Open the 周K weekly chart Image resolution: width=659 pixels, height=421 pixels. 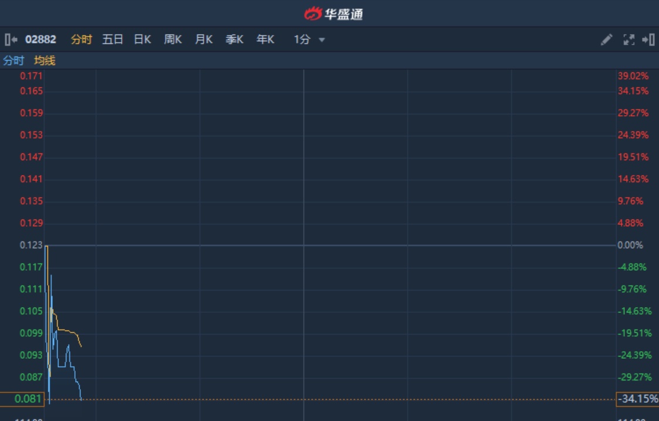click(173, 39)
